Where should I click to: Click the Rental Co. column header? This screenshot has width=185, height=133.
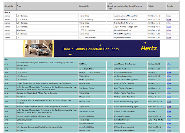(x=10, y=6)
